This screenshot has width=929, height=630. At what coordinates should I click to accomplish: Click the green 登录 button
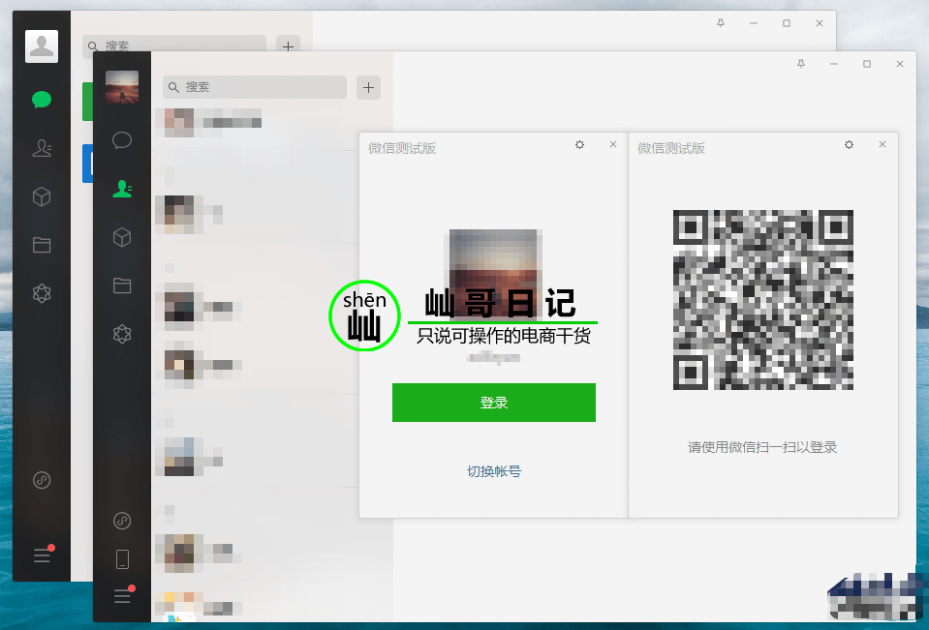coord(493,403)
